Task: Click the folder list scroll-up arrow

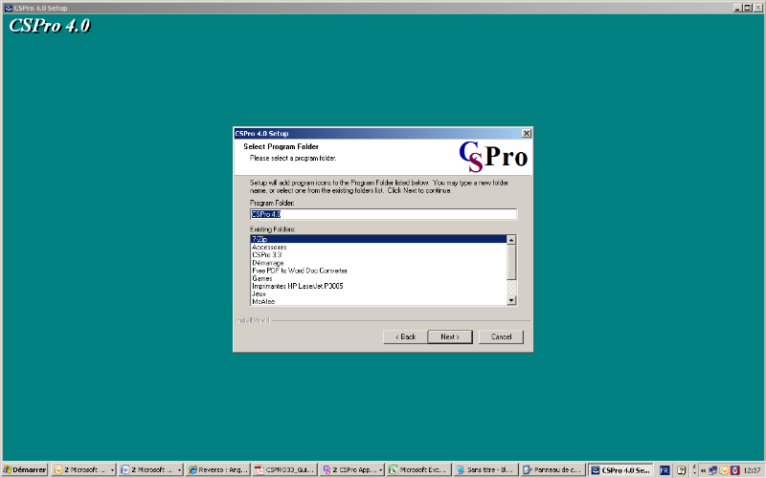Action: pos(511,240)
